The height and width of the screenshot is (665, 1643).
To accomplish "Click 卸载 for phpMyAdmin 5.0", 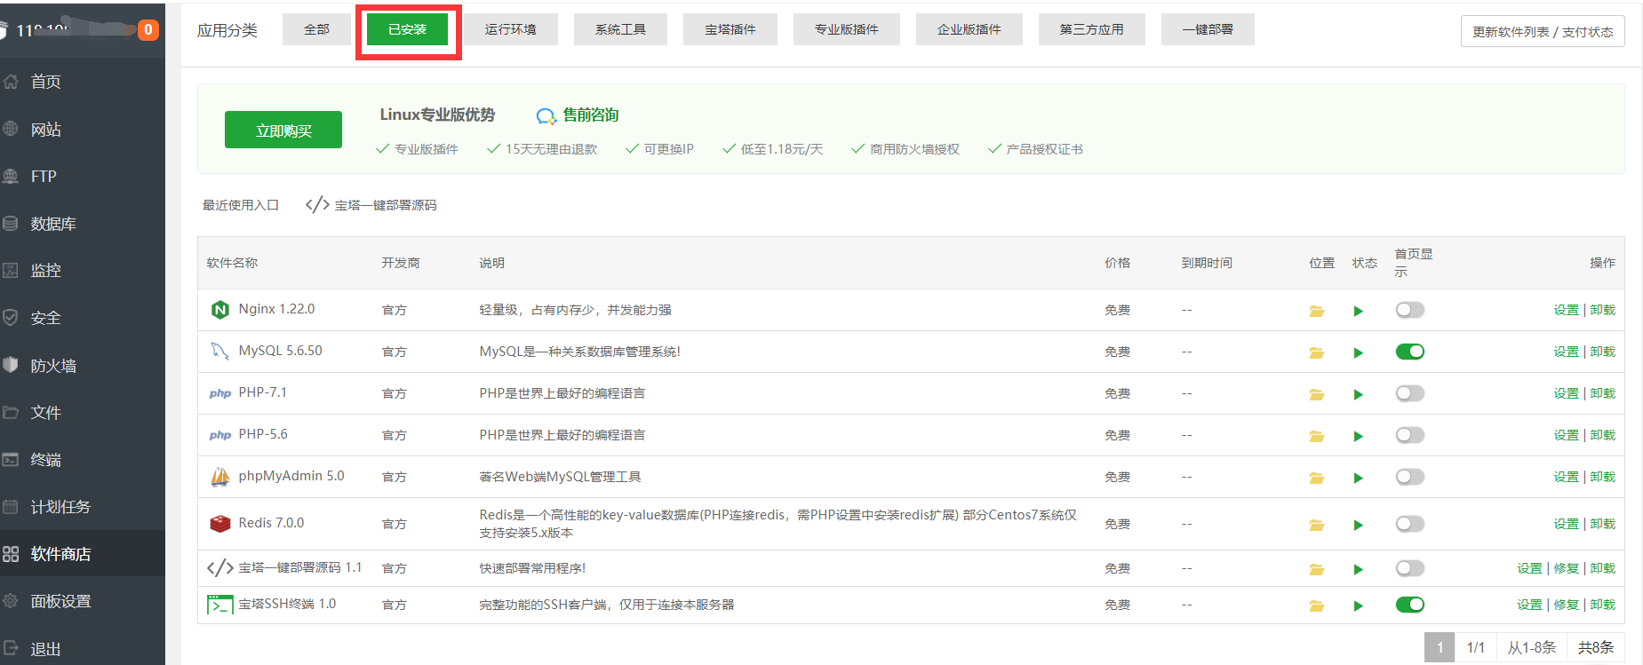I will (1603, 477).
